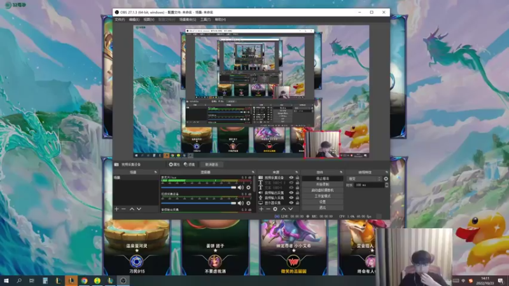The height and width of the screenshot is (286, 509).
Task: Mute the 麦克风/Aux mixer channel
Action: 241,187
